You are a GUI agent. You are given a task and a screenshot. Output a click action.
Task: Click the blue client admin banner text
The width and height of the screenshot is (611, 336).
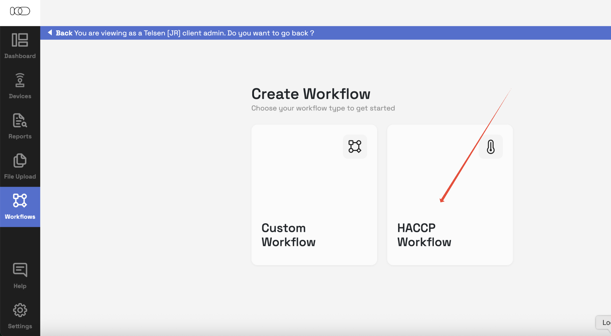point(194,33)
